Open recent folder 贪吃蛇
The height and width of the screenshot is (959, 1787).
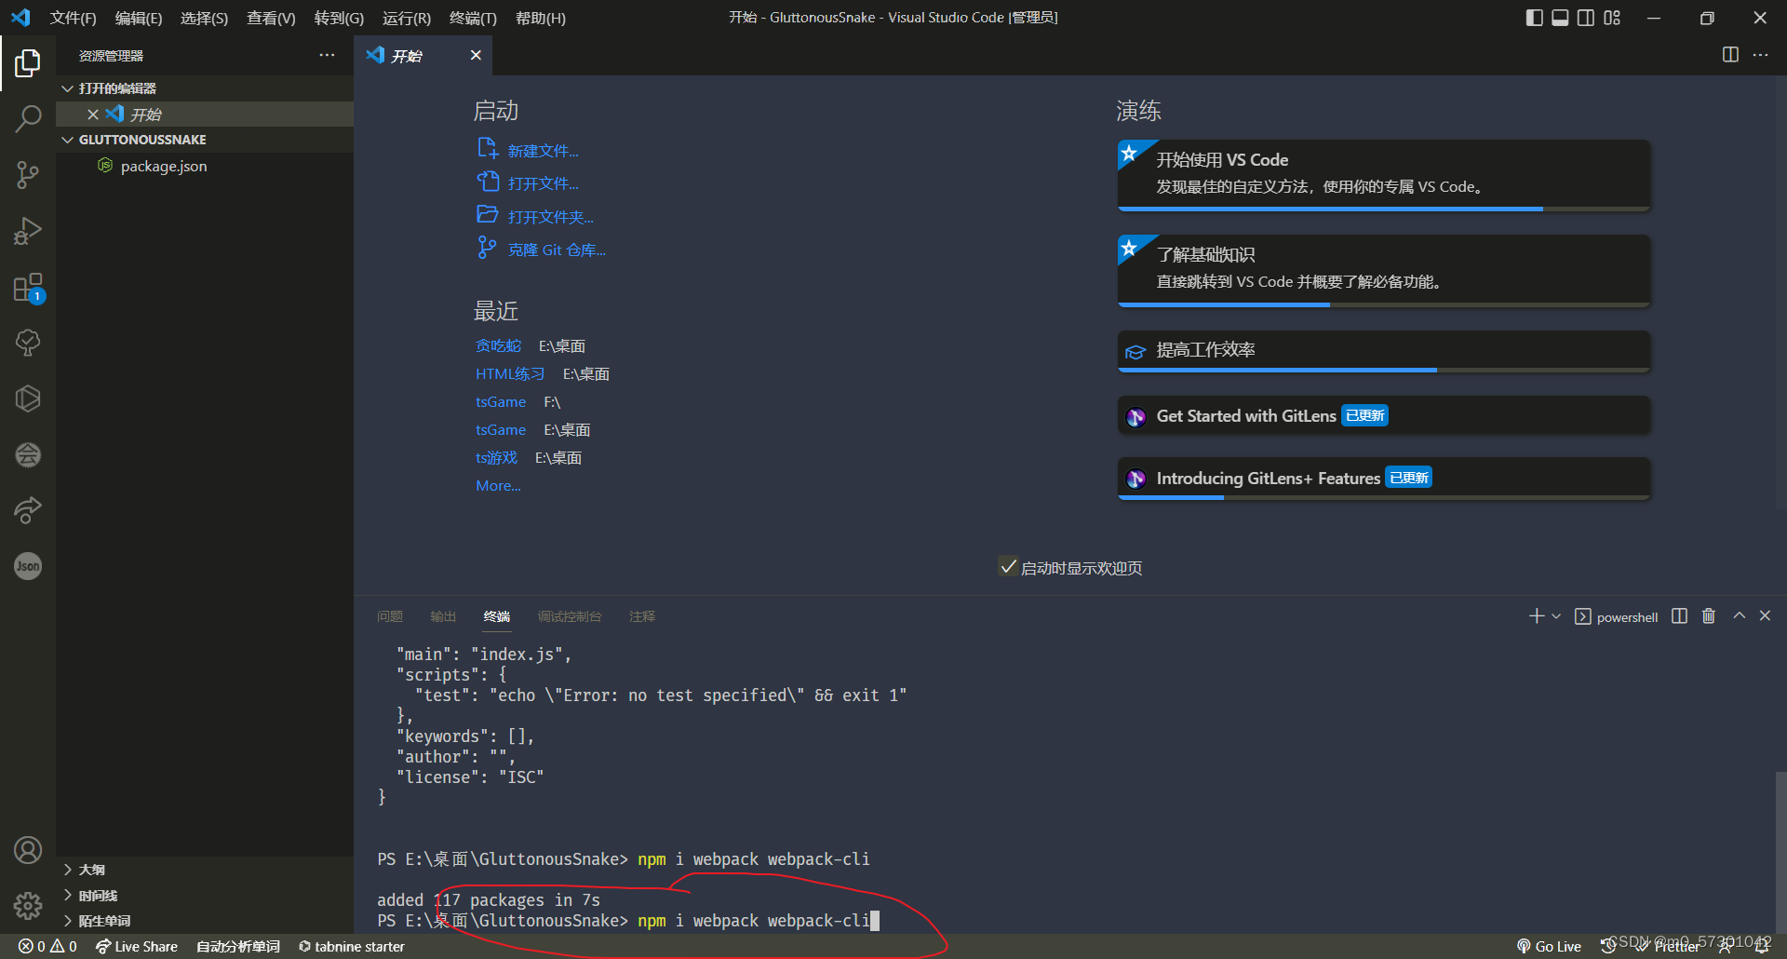498,345
